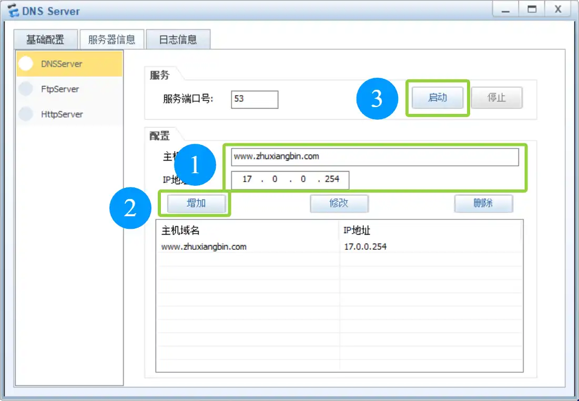Click the 修改 button
The image size is (579, 401).
[339, 203]
